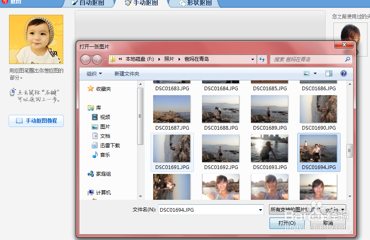The image size is (370, 240).
Task: Click the file list scrollbar thumb
Action: (x=350, y=151)
